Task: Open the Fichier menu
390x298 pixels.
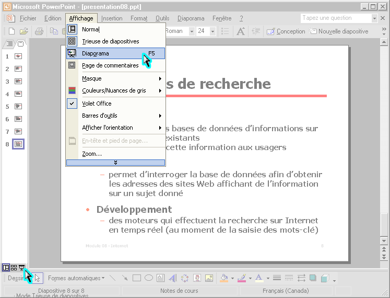Action: tap(28, 18)
